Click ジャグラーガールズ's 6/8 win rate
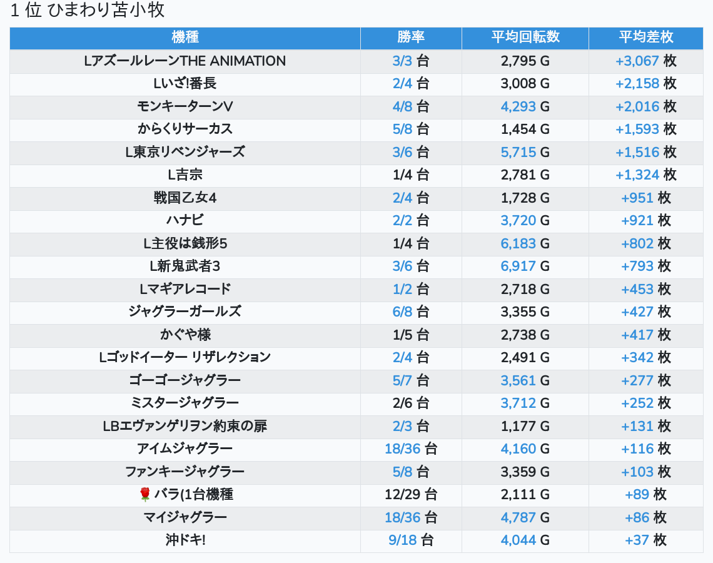 point(402,312)
